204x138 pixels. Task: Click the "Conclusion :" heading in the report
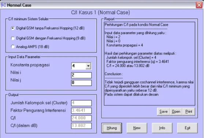(x=114, y=74)
